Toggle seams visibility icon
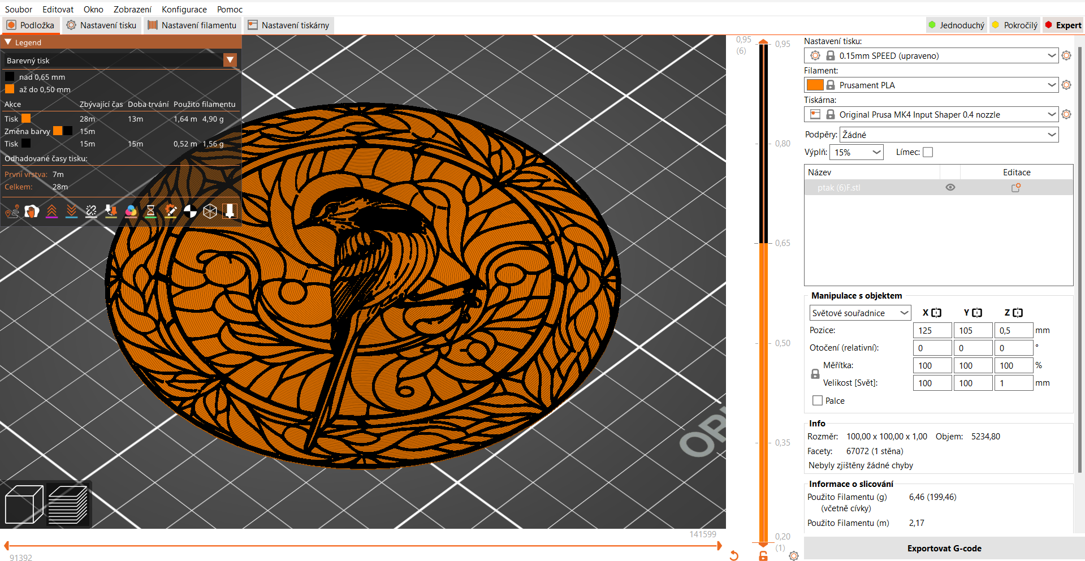 91,212
